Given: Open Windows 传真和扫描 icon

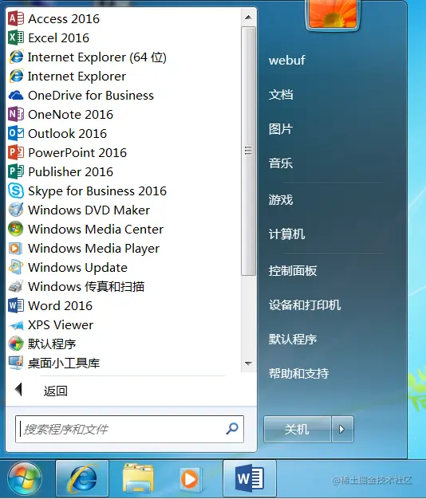Looking at the screenshot, I should 16,286.
